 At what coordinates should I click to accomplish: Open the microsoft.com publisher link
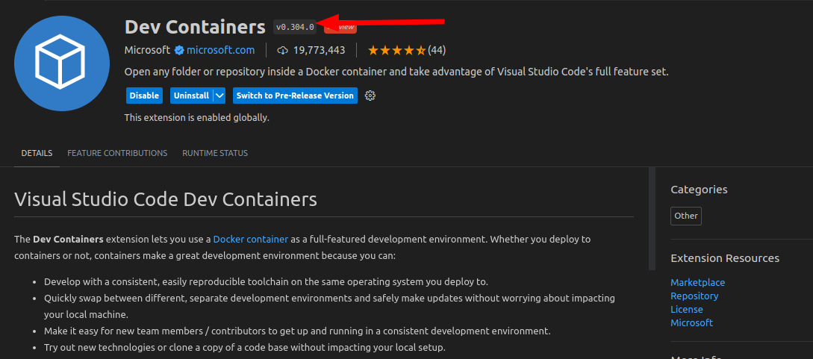tap(220, 51)
